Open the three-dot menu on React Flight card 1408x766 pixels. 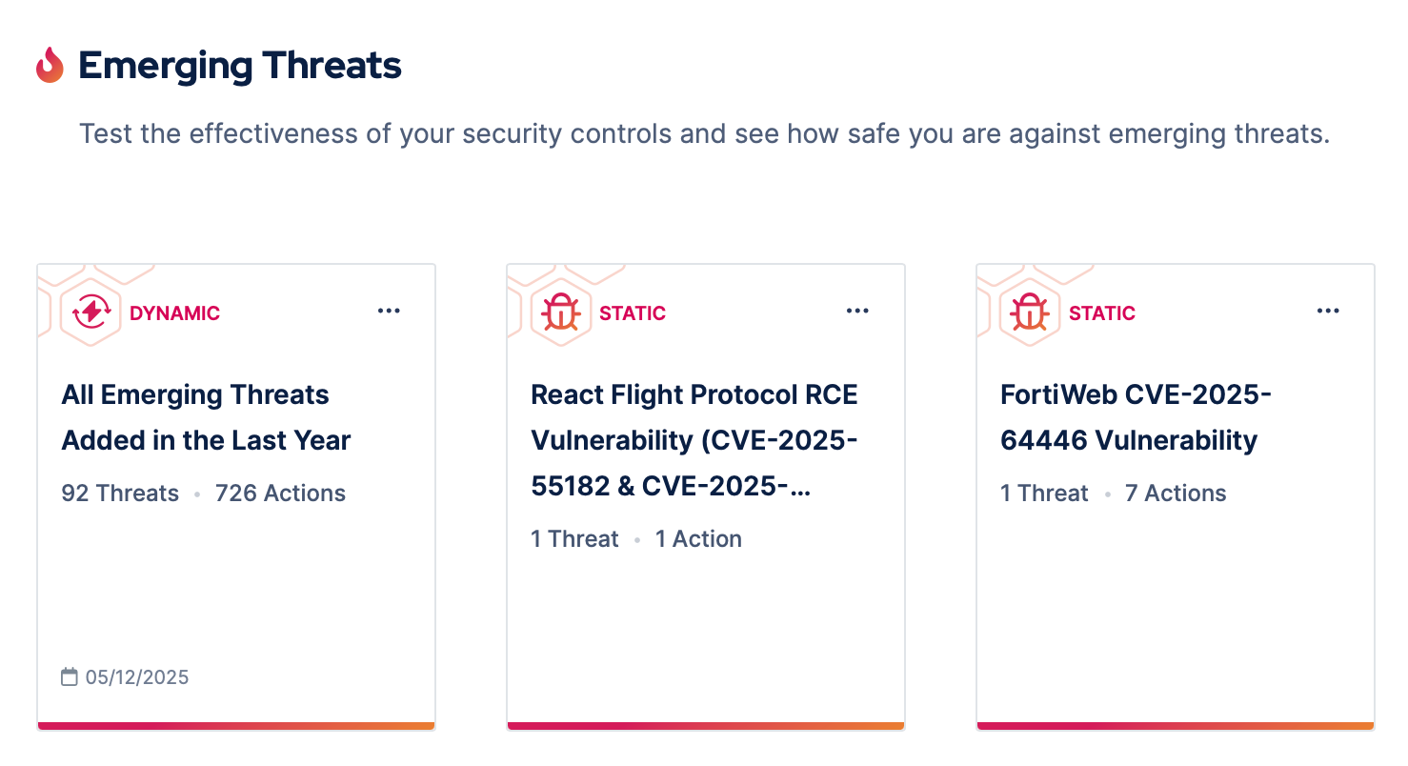[x=858, y=312]
